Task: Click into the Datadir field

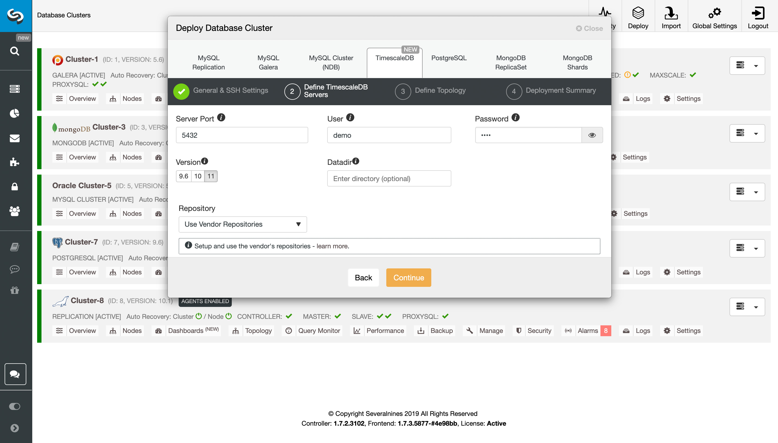Action: pyautogui.click(x=389, y=178)
